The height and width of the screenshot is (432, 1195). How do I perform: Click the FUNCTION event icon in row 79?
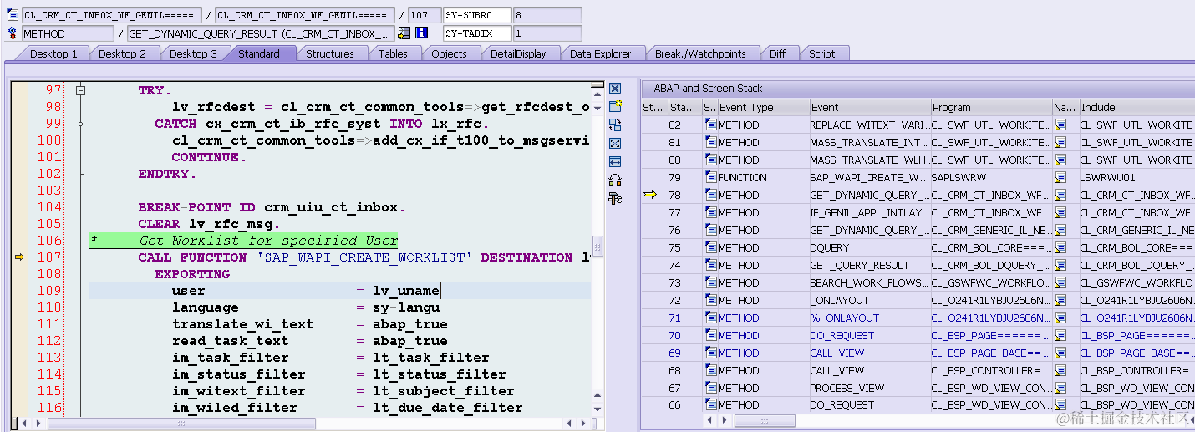tap(711, 177)
